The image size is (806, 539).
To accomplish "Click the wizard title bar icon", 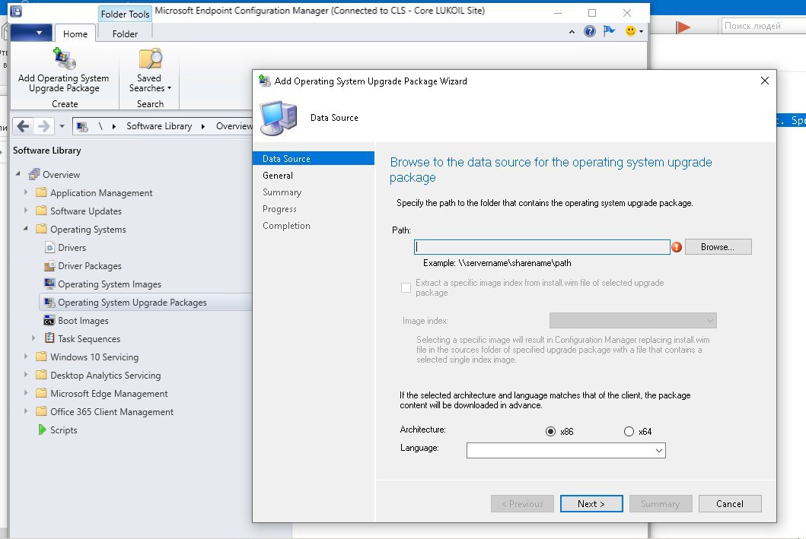I will [265, 81].
